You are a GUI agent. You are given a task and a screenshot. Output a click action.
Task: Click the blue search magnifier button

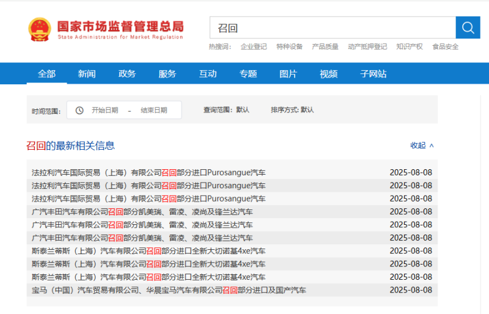coord(468,27)
